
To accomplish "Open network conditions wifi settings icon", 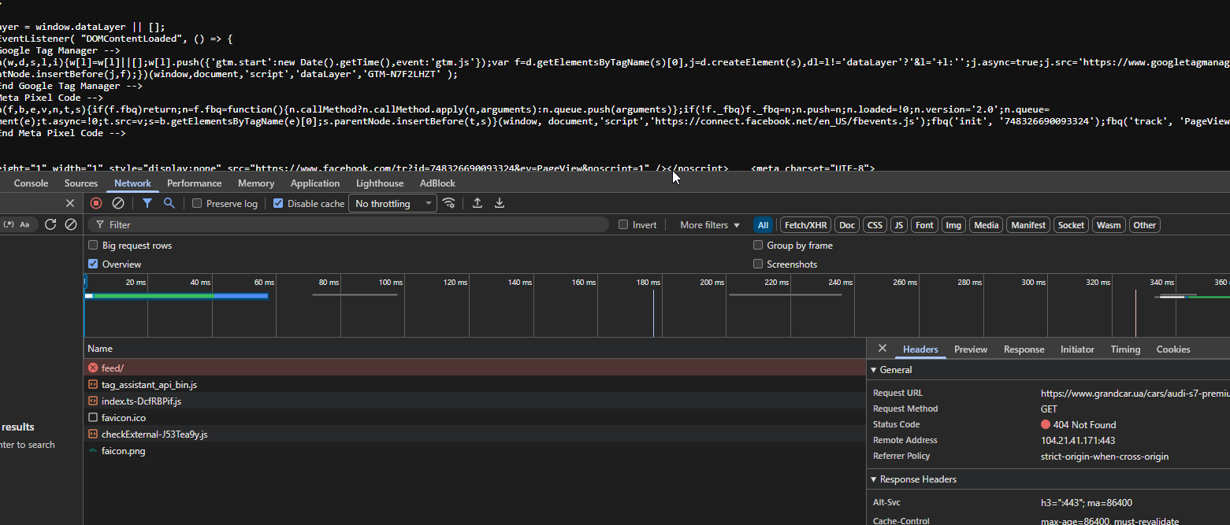I will click(x=449, y=203).
